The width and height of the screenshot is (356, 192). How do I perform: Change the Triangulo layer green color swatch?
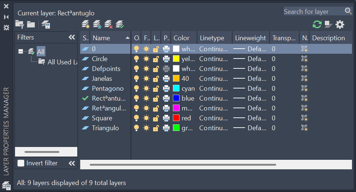(x=176, y=128)
